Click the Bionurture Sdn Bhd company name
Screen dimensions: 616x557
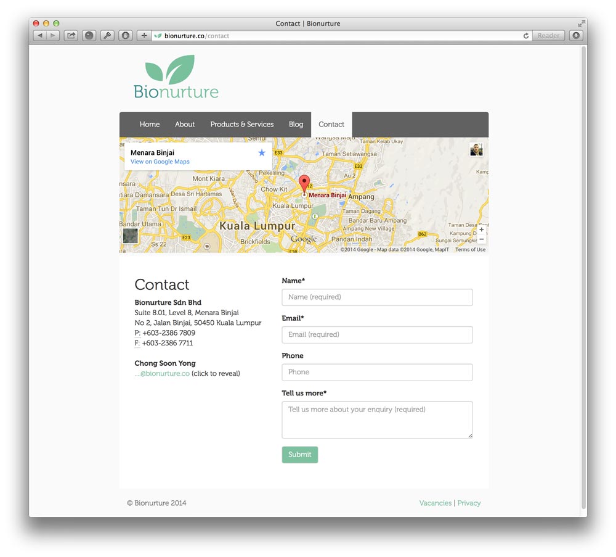(168, 302)
